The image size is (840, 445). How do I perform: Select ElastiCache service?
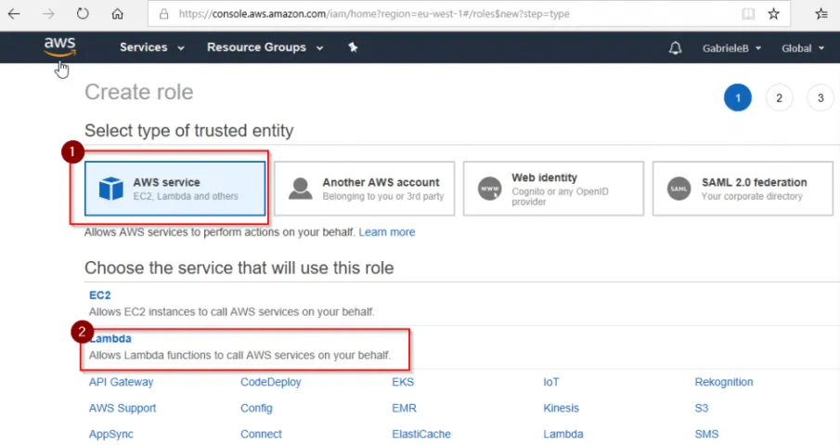click(x=421, y=434)
